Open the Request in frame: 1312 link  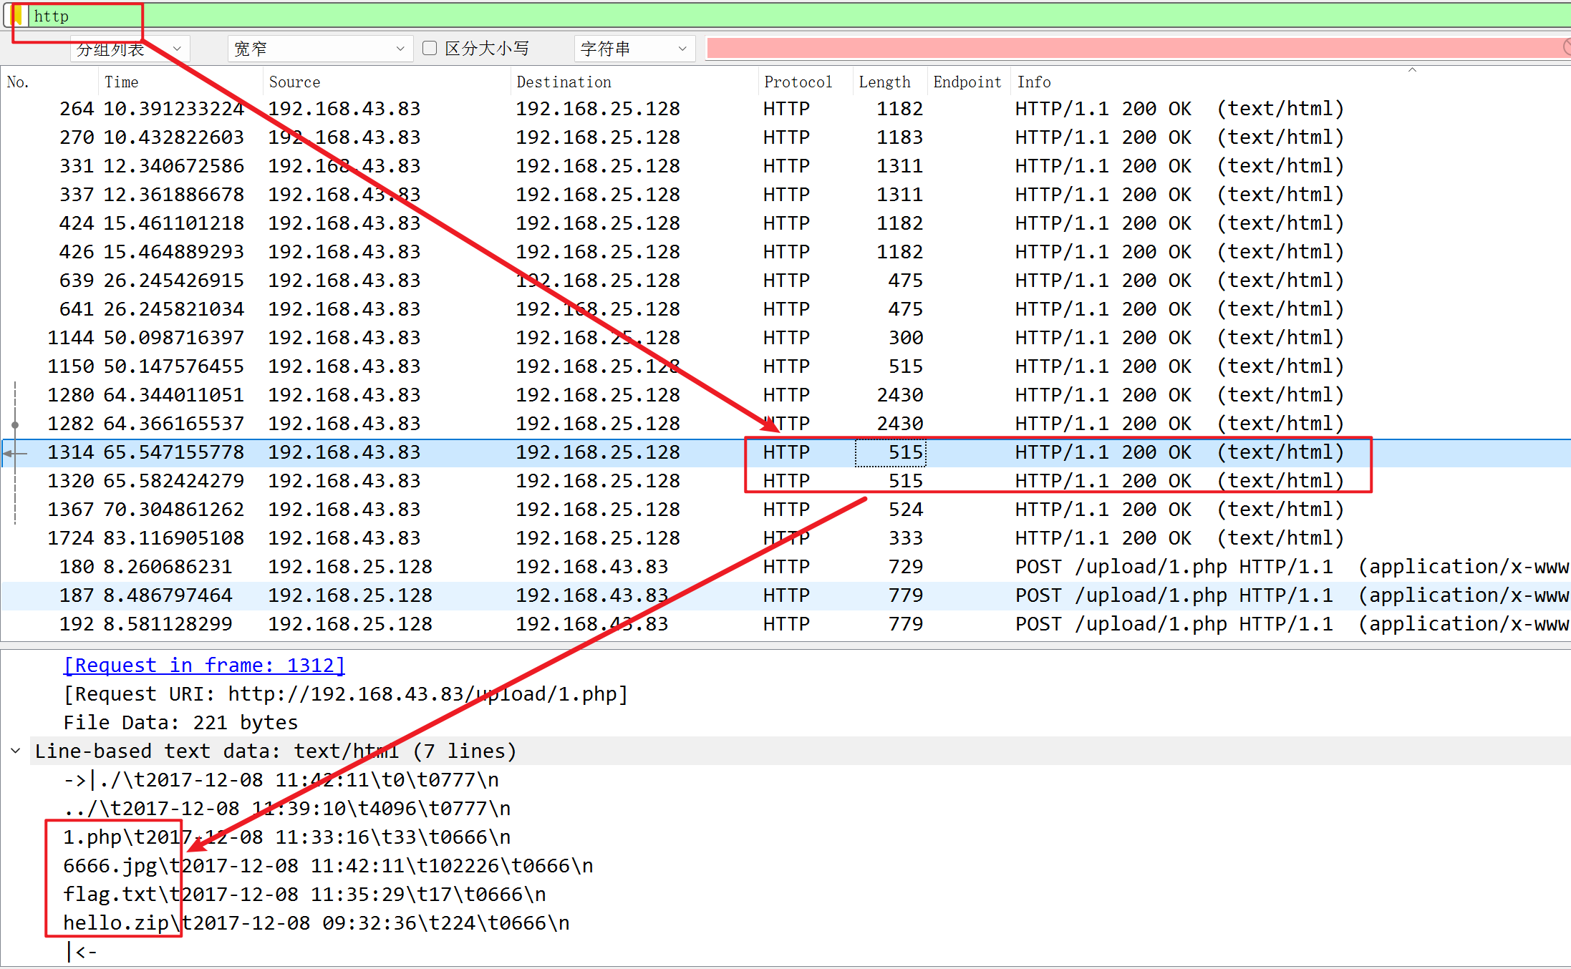click(204, 666)
